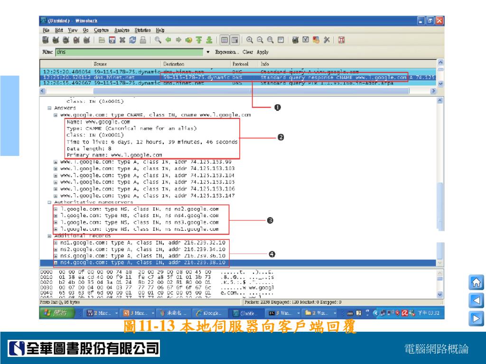Go forward in packet history
The image size is (486, 364).
click(x=178, y=40)
